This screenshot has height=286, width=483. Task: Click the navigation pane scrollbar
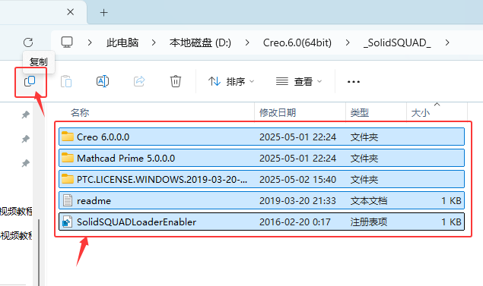(x=39, y=252)
